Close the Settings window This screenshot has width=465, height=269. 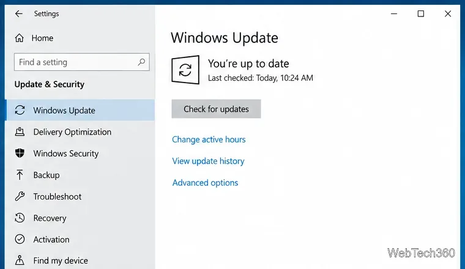click(x=448, y=13)
